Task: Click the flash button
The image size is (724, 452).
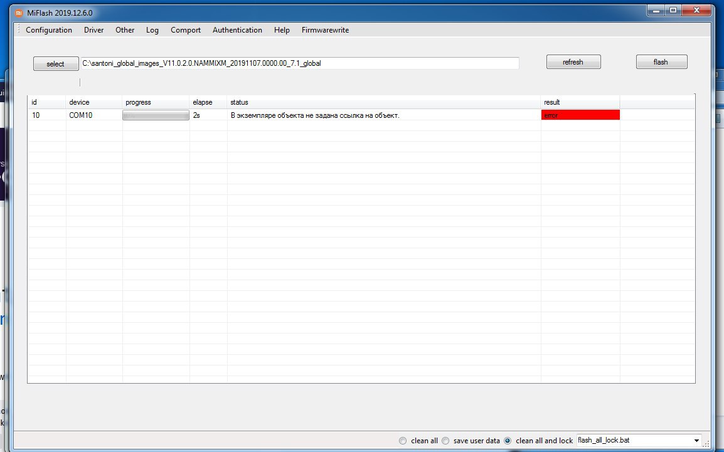Action: pos(662,62)
